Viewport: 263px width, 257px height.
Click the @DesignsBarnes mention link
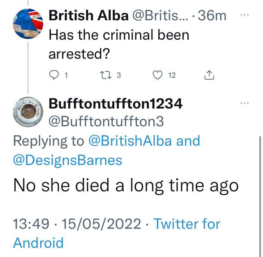coord(67,160)
